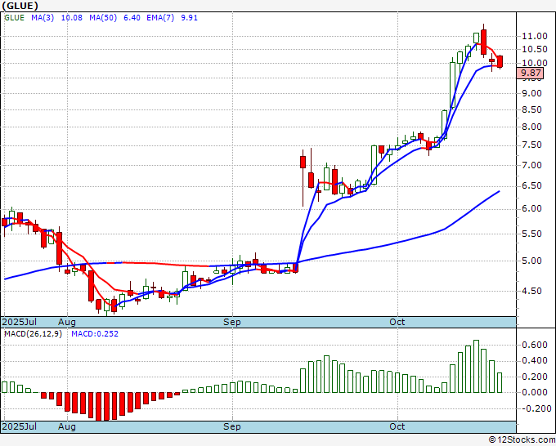Click the MACD(26,12,9) label
The width and height of the screenshot is (556, 446).
point(33,334)
